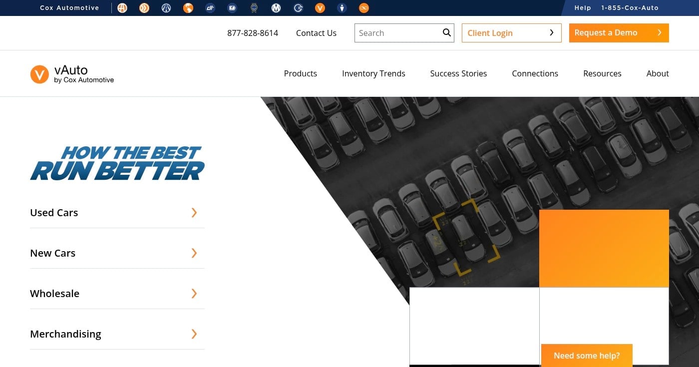
Task: Expand Merchandising with its orange chevron
Action: [x=194, y=334]
